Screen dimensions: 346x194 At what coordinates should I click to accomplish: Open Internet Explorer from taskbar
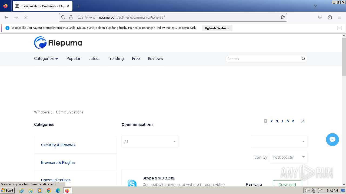click(22, 190)
